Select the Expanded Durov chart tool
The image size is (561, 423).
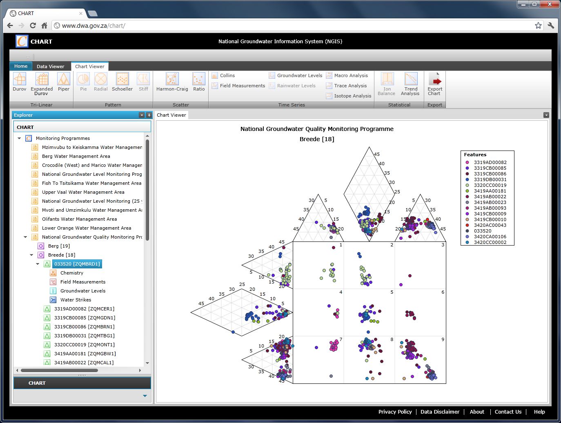pyautogui.click(x=42, y=84)
